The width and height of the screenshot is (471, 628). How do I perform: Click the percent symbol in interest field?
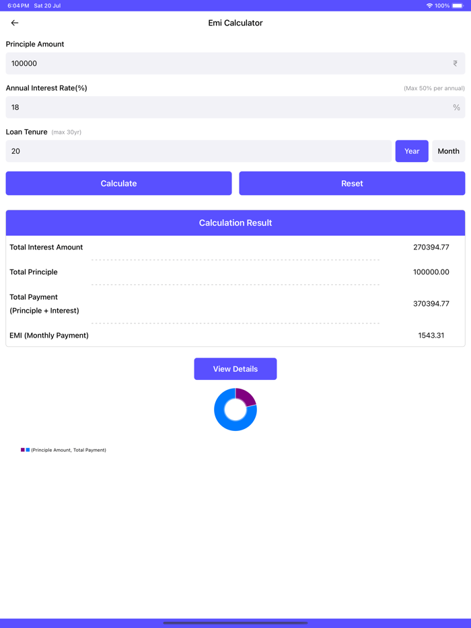(x=456, y=107)
